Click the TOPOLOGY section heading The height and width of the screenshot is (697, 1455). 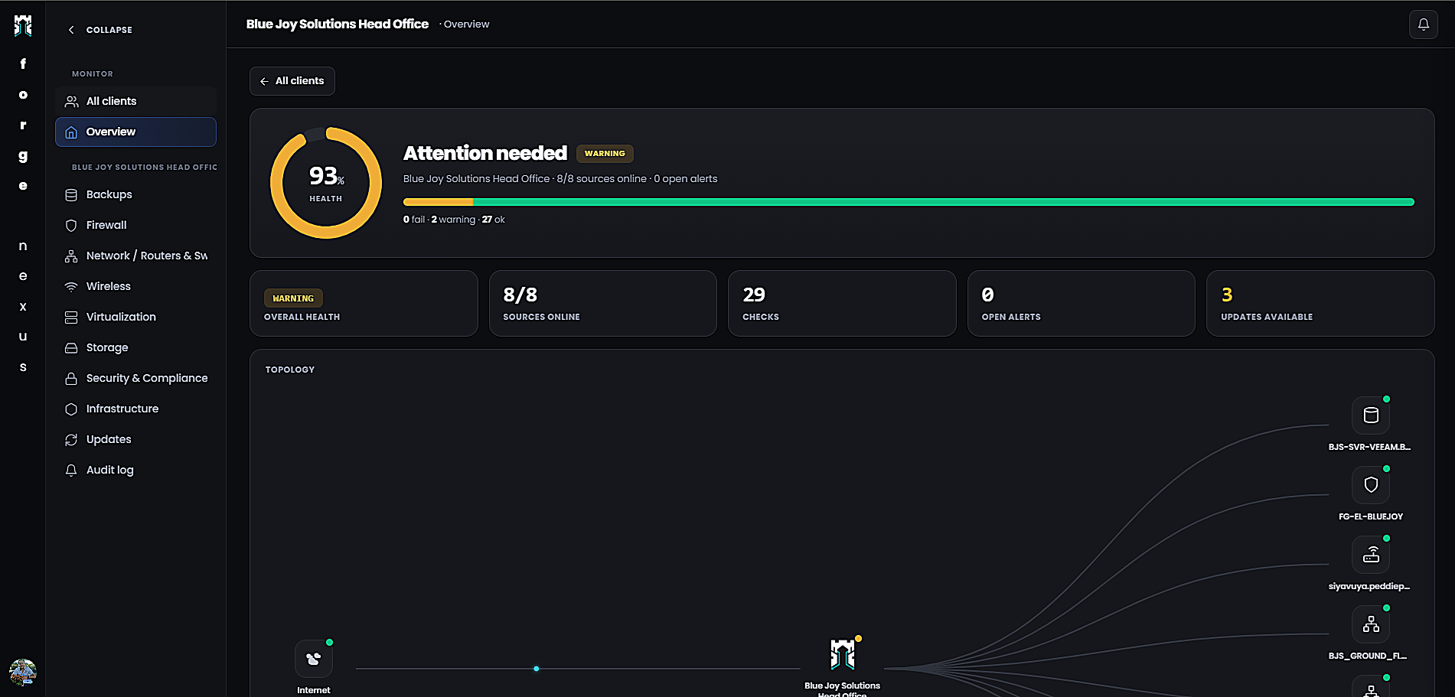click(290, 370)
